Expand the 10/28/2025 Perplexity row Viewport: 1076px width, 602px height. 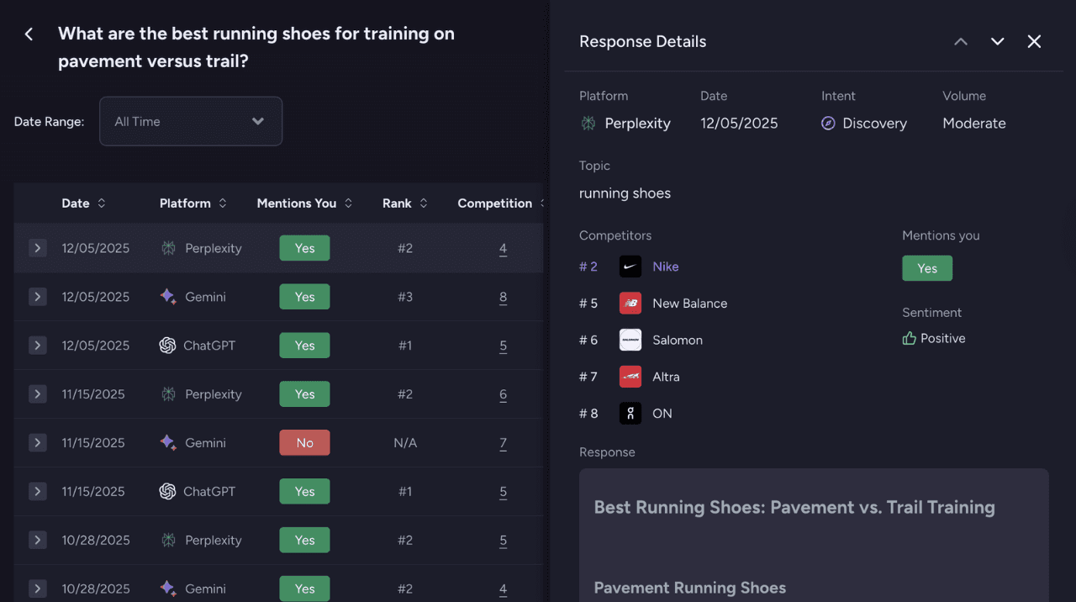37,540
